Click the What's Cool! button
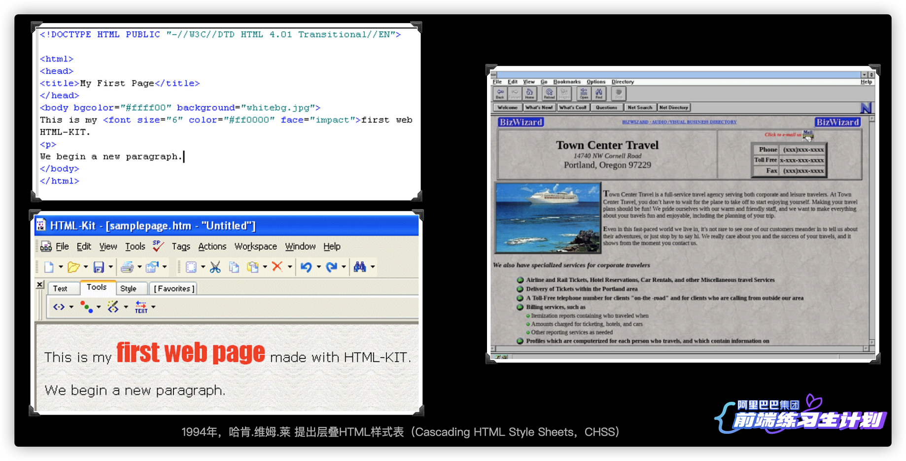 (x=573, y=107)
